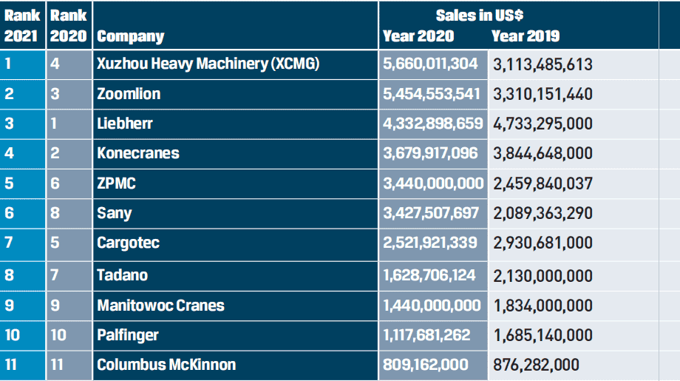Click the Rank 2021 column header
Image resolution: width=680 pixels, height=381 pixels.
point(21,26)
